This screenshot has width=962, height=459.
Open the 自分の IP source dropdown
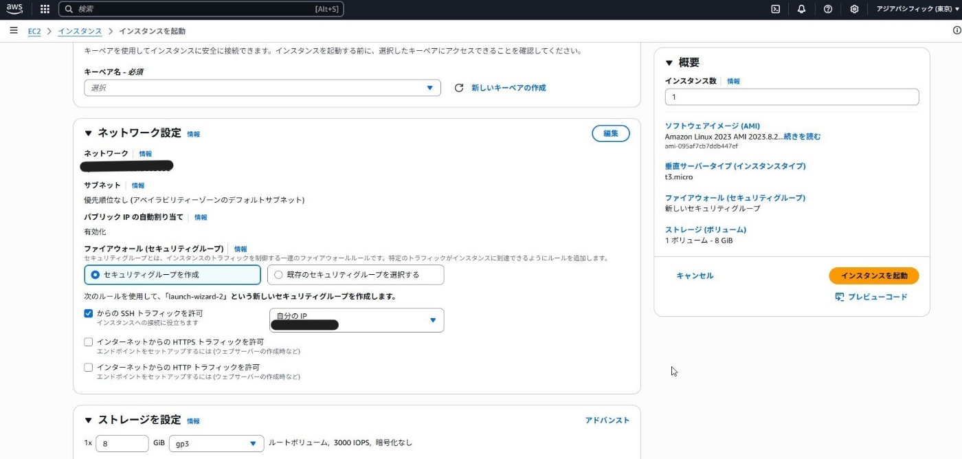tap(357, 320)
